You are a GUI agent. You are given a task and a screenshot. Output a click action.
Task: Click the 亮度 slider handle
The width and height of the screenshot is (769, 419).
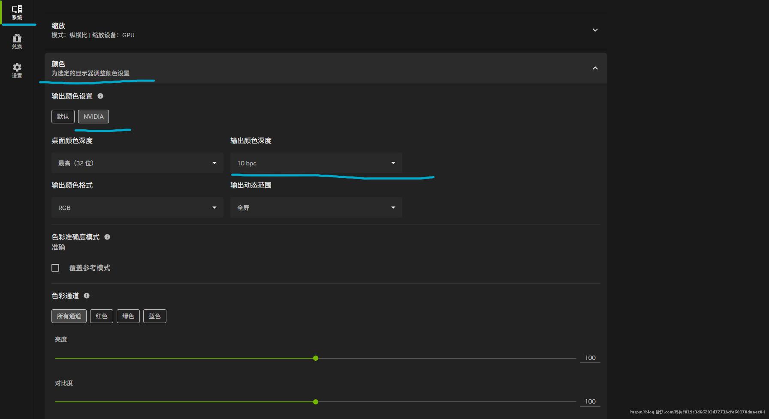click(316, 358)
